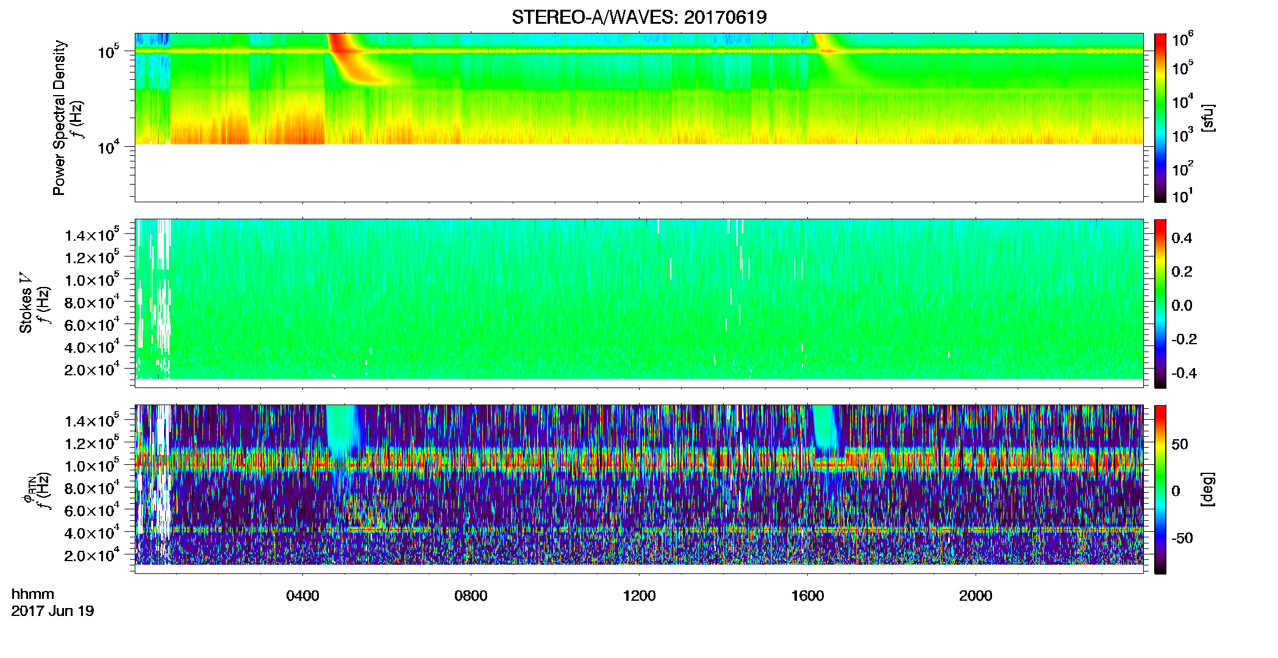The image size is (1278, 658).
Task: Click the 'Stokes V' axis label
Action: (26, 303)
